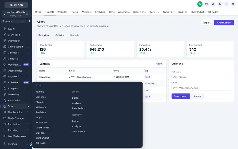Toggle the eye preview icon in the header
This screenshot has width=238, height=149.
pos(233,4)
